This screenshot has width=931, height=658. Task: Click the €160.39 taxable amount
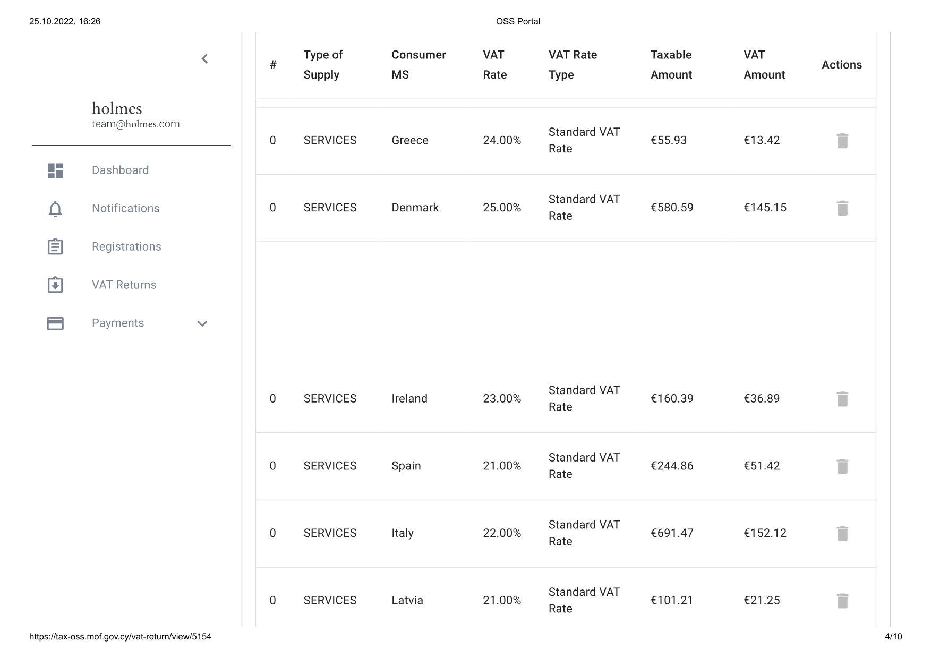(x=672, y=398)
